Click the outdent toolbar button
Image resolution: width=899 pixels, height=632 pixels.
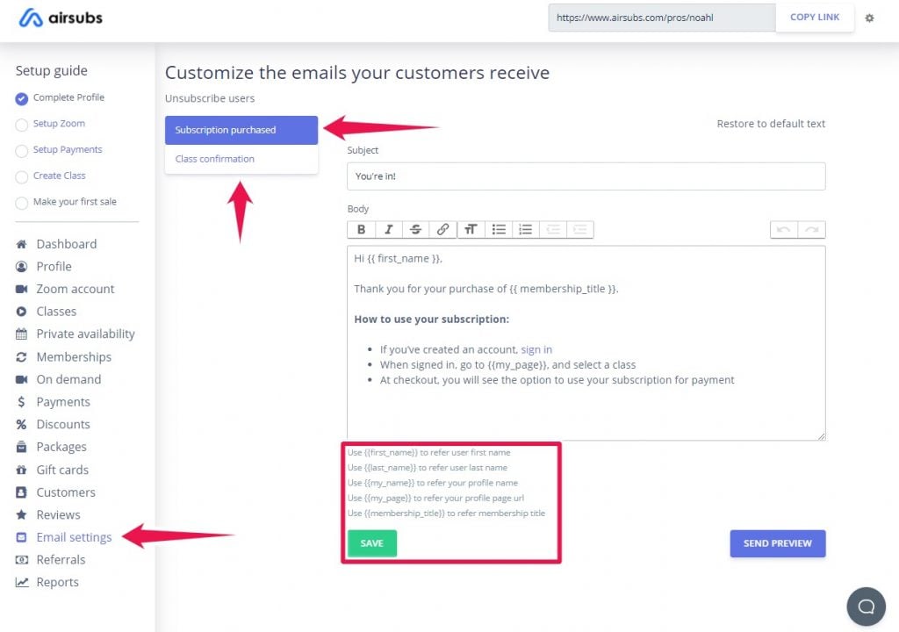(x=553, y=229)
